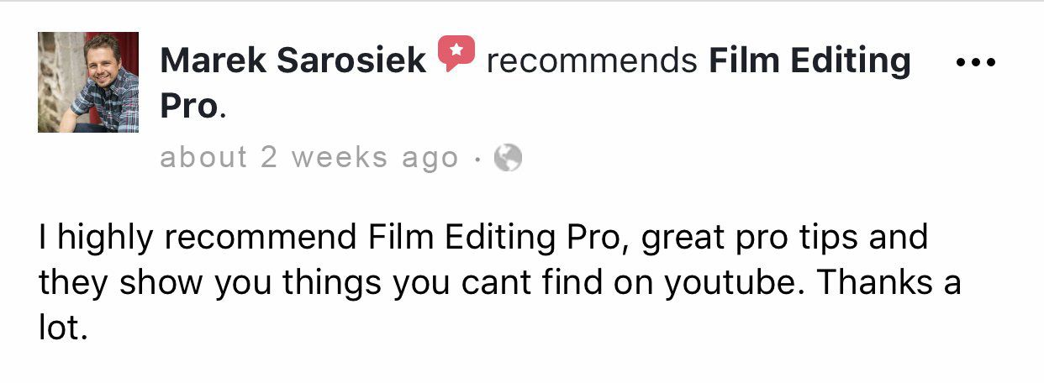
Task: Click the dot separator beside the timestamp
Action: [x=476, y=158]
